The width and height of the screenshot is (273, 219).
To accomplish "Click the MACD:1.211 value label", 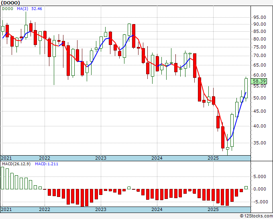I will tap(47, 164).
